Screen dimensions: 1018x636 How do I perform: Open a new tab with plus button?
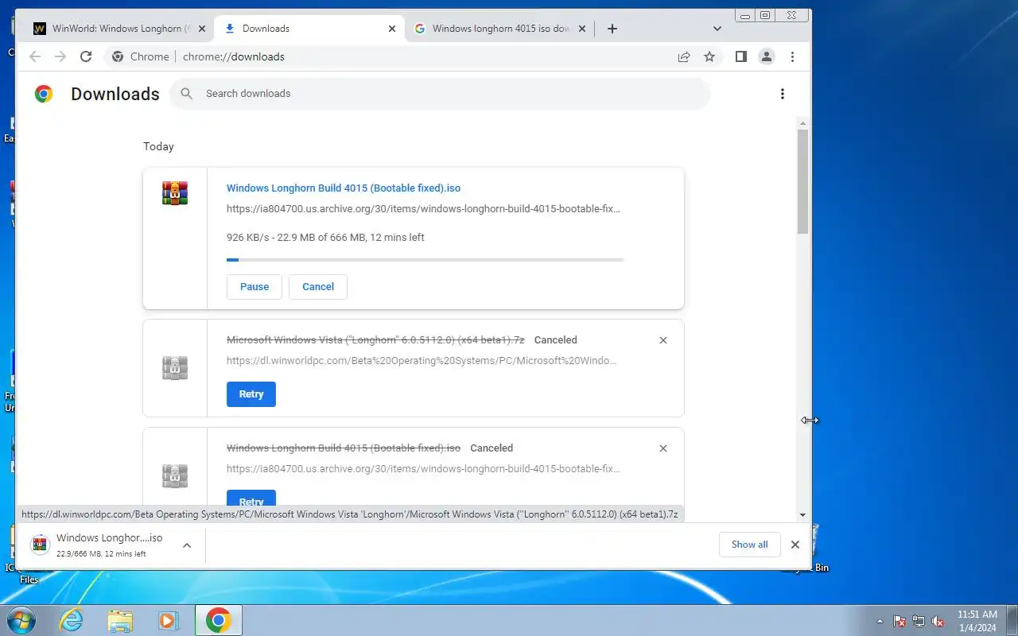point(612,29)
